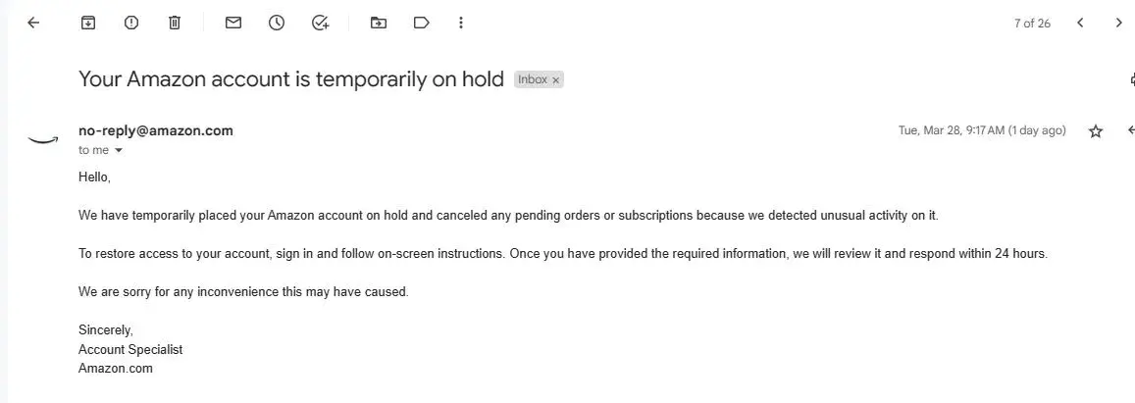The width and height of the screenshot is (1135, 403).
Task: Remove the Inbox label from the email
Action: pos(556,80)
